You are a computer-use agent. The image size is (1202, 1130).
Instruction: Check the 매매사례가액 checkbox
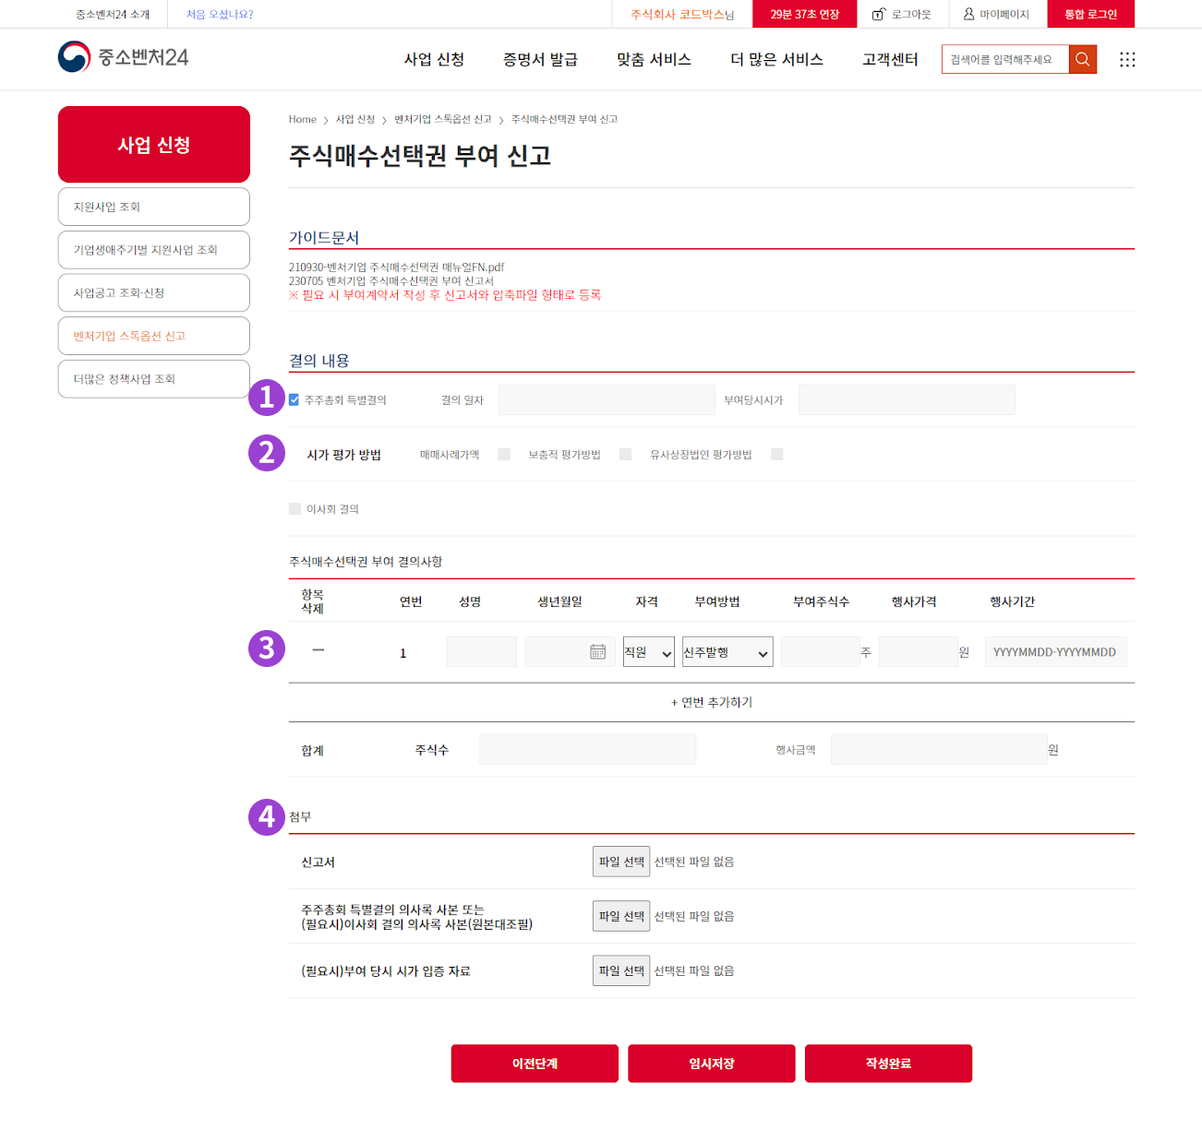504,454
